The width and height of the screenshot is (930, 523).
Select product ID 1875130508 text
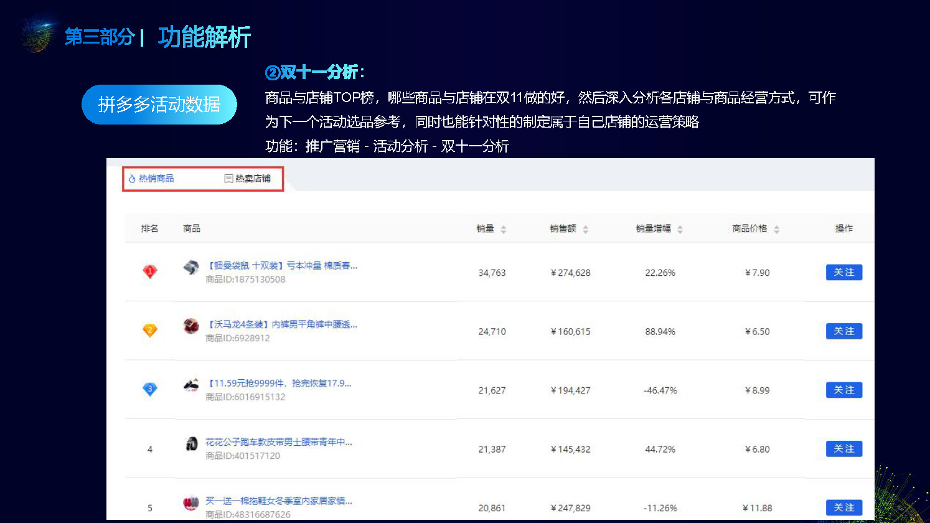(x=245, y=280)
